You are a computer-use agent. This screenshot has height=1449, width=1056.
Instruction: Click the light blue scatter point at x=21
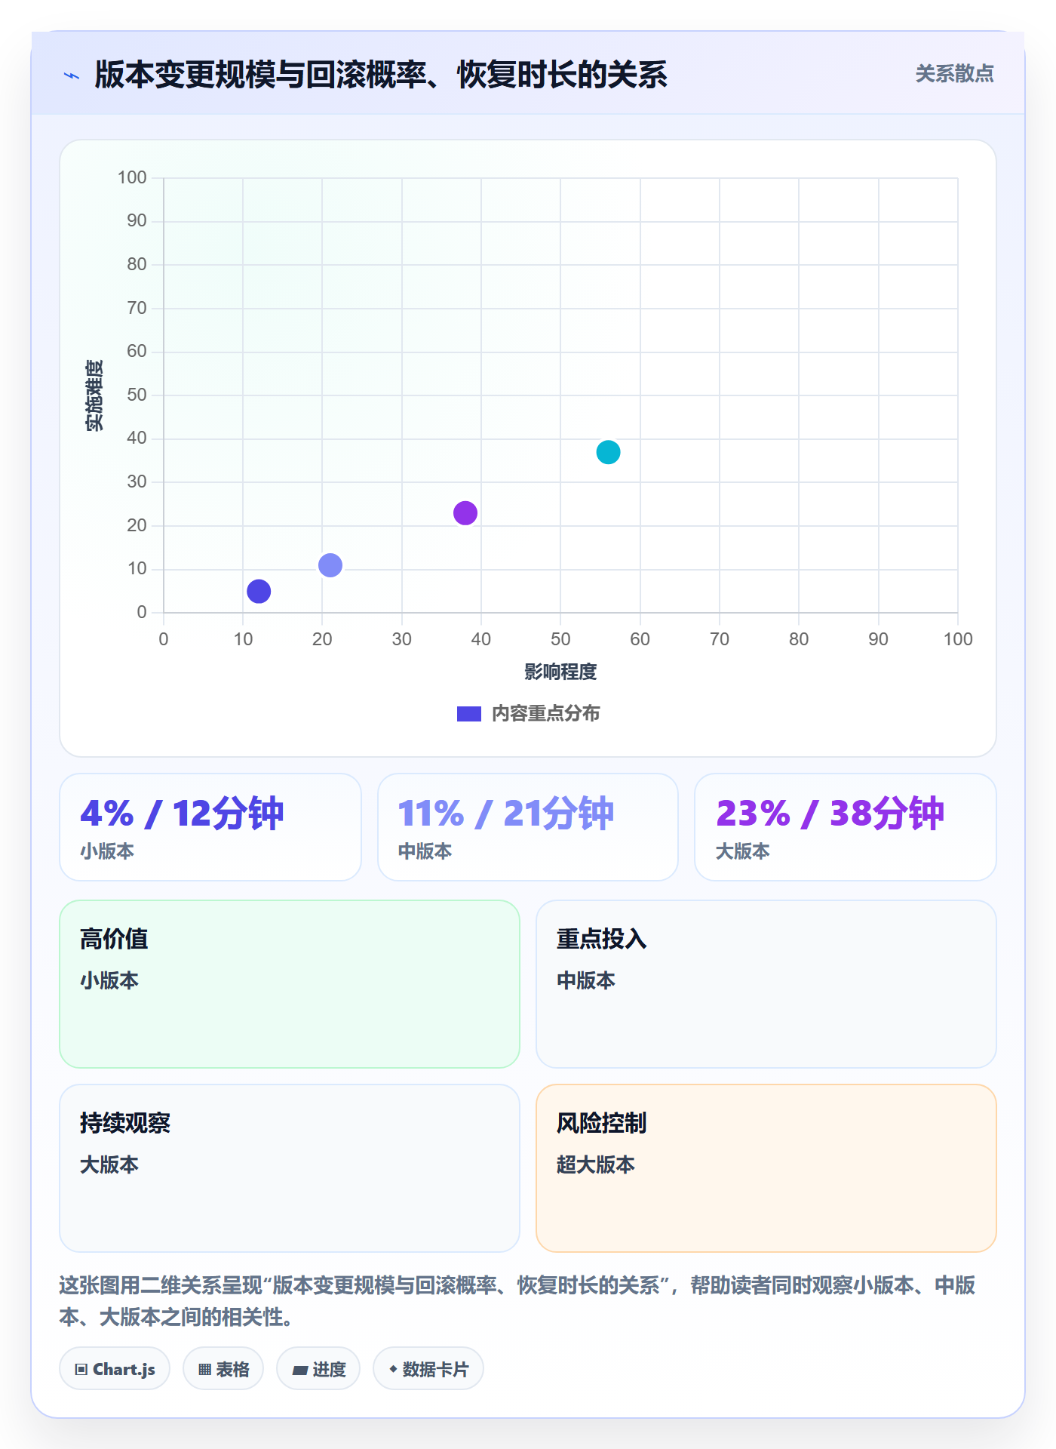[x=330, y=565]
